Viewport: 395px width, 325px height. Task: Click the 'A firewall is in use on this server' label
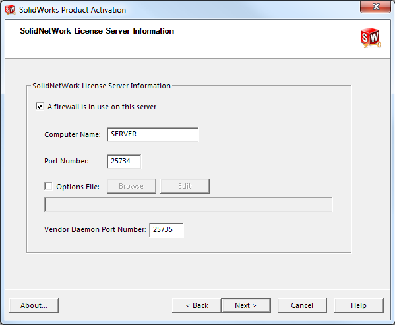coord(102,107)
